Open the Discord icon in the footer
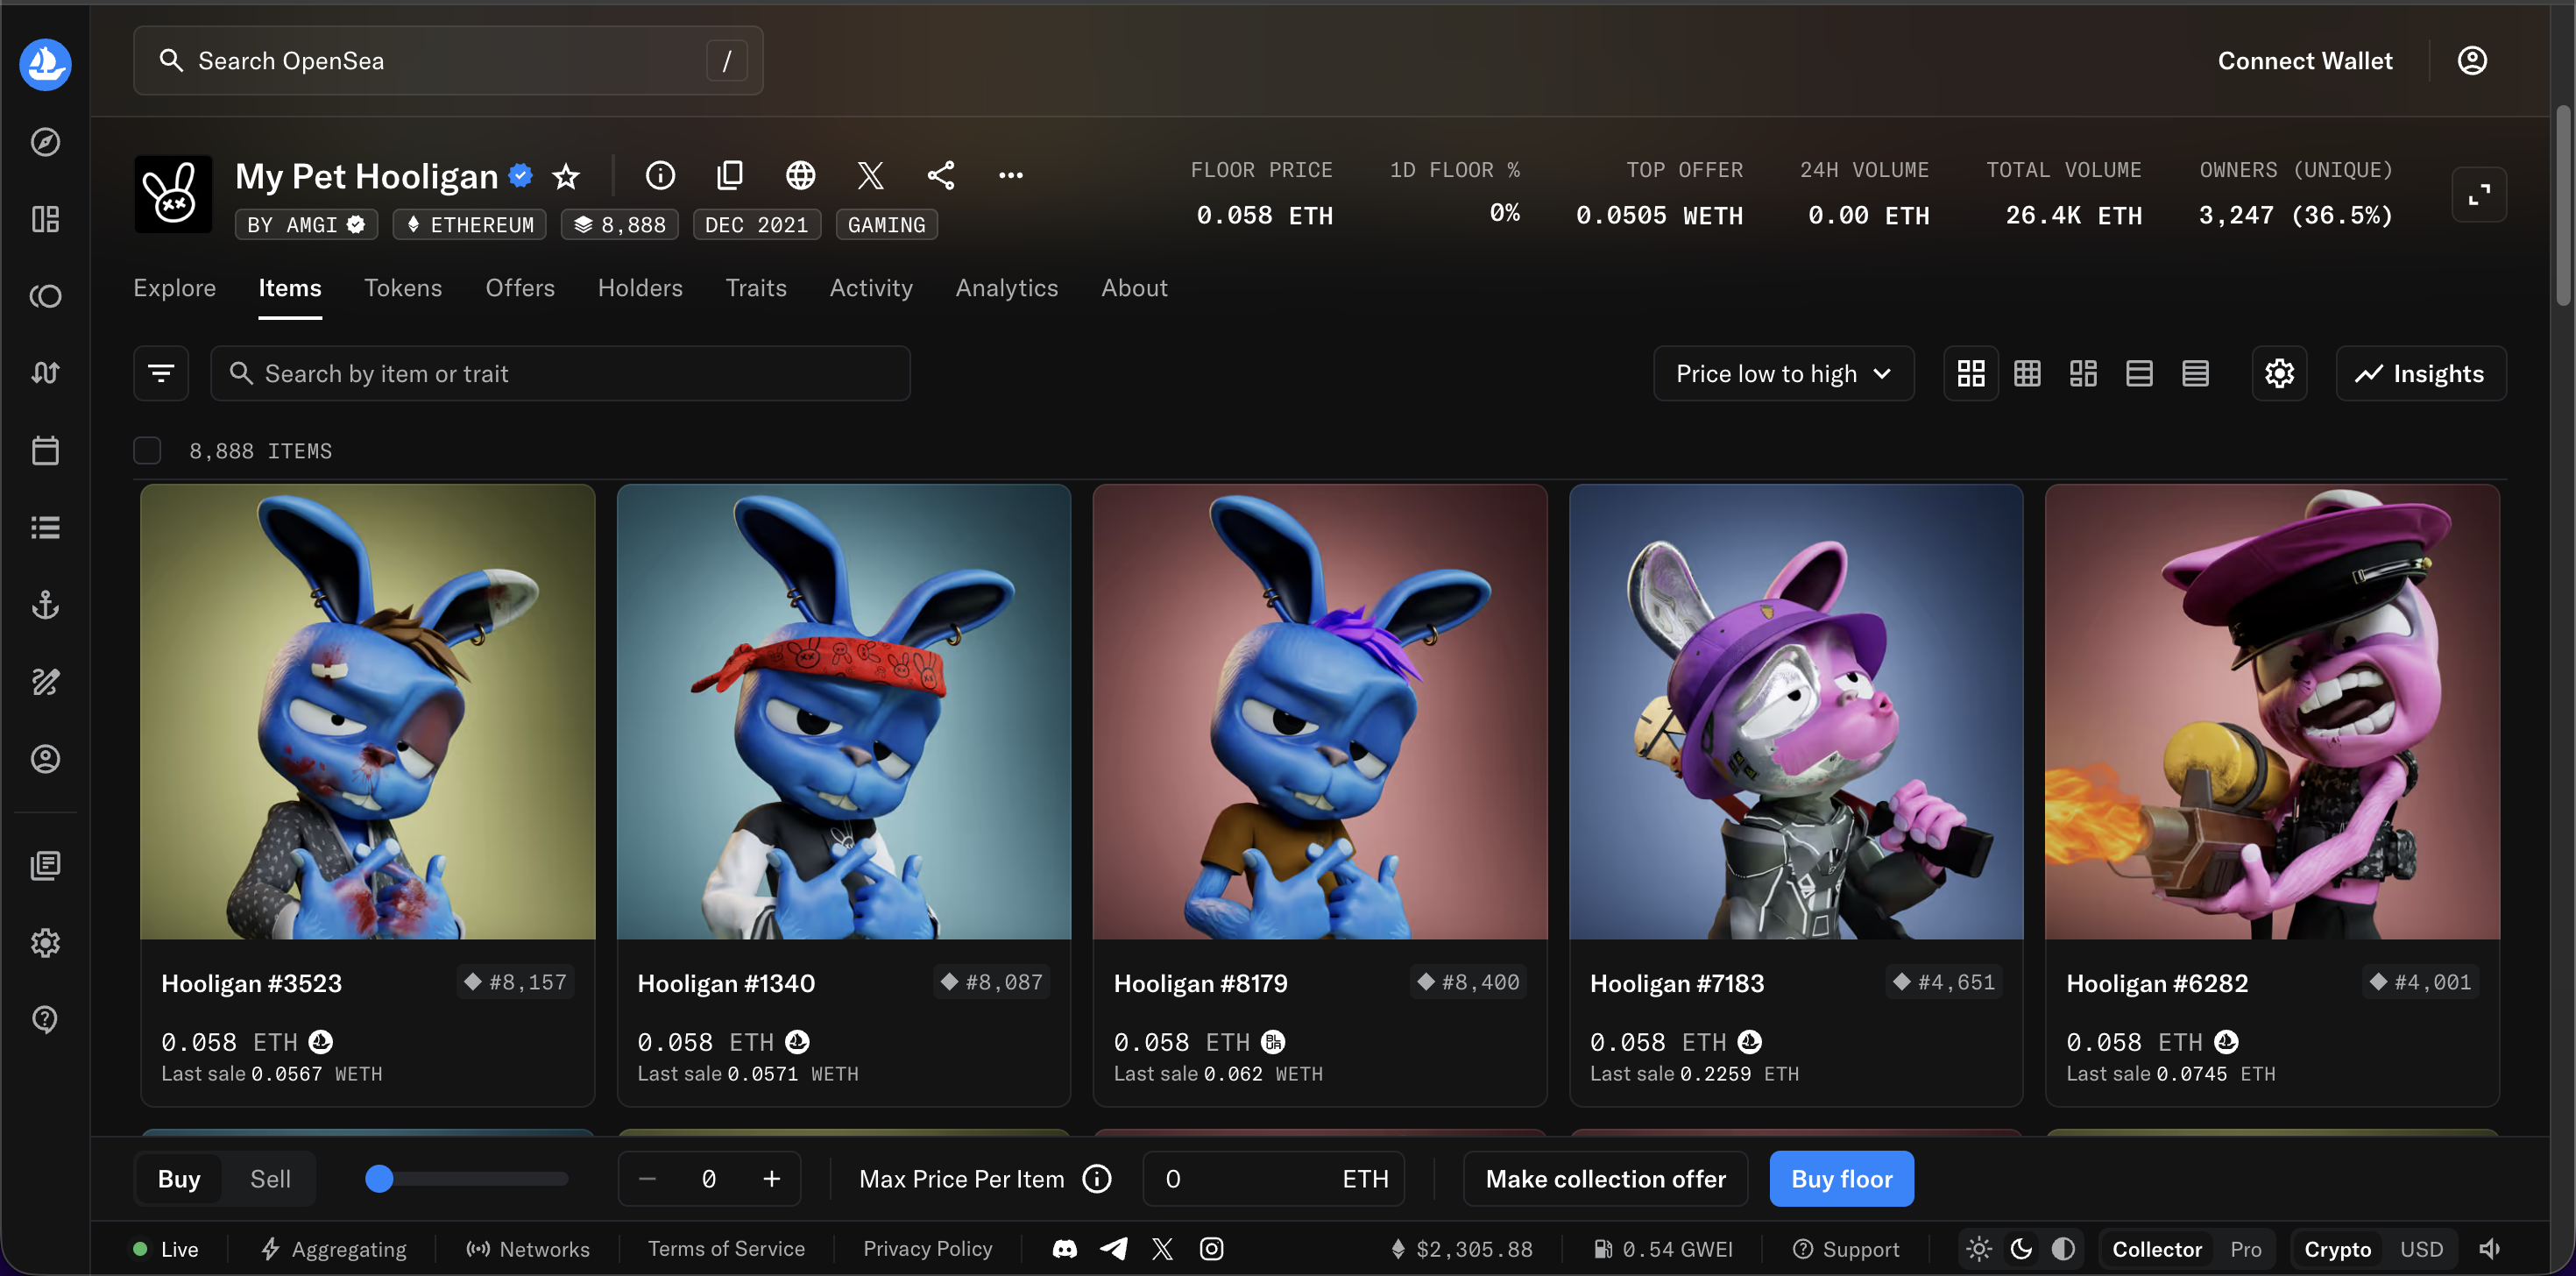Screen dimensions: 2576x1276 coord(1064,1249)
